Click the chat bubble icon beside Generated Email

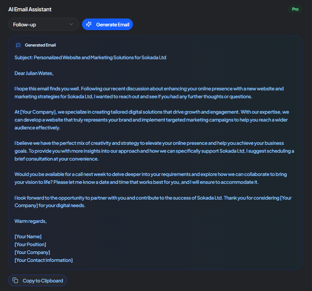[18, 45]
